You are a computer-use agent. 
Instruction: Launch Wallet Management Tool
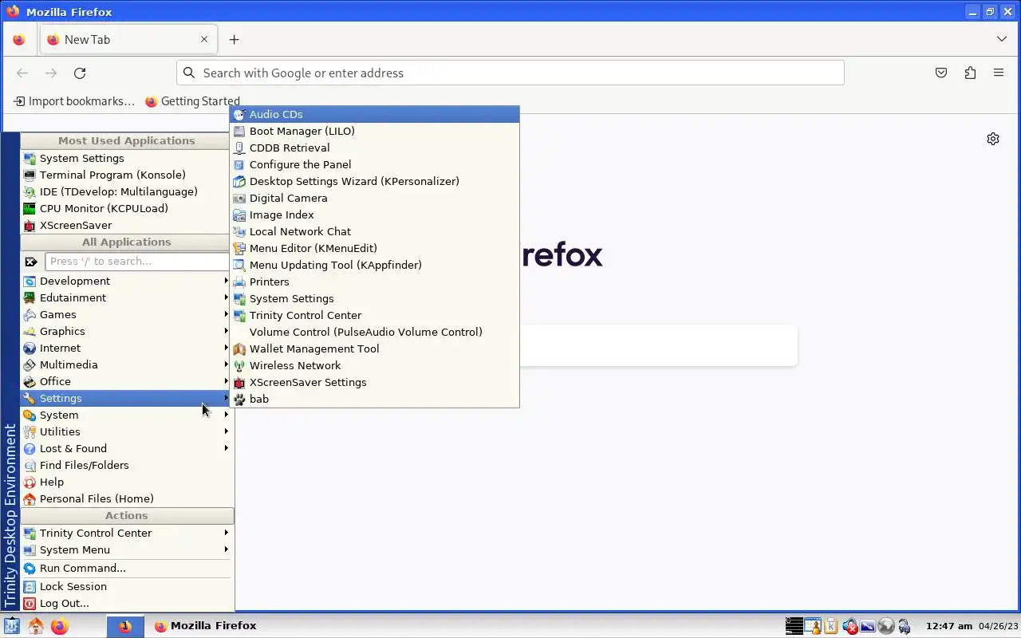[375, 349]
